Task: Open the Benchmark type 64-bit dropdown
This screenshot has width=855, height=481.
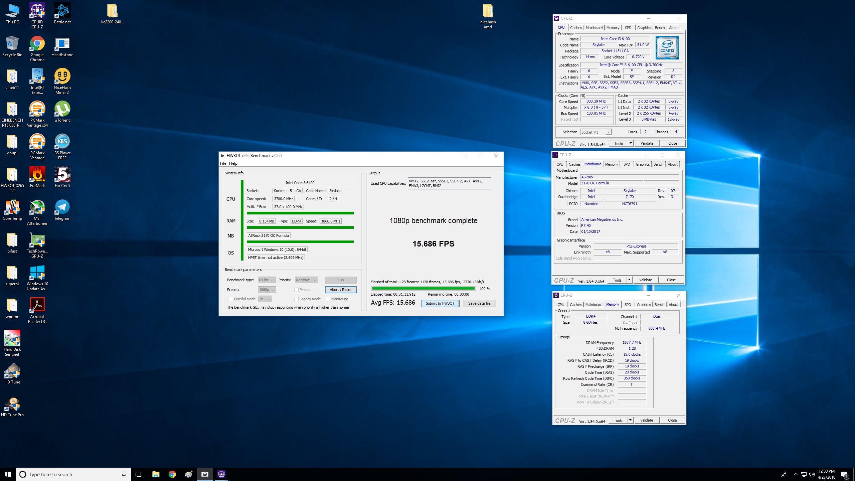Action: 267,280
